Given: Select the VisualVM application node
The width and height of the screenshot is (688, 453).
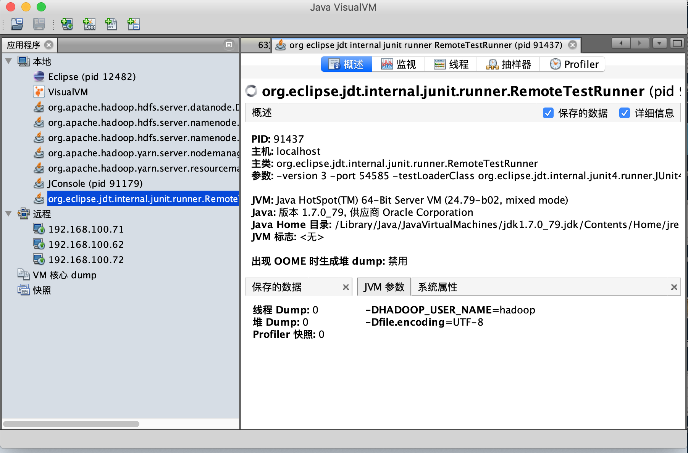Looking at the screenshot, I should coord(68,92).
